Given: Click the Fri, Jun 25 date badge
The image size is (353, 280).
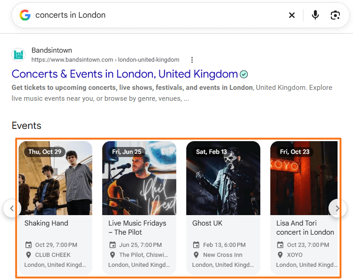Looking at the screenshot, I should coord(127,152).
